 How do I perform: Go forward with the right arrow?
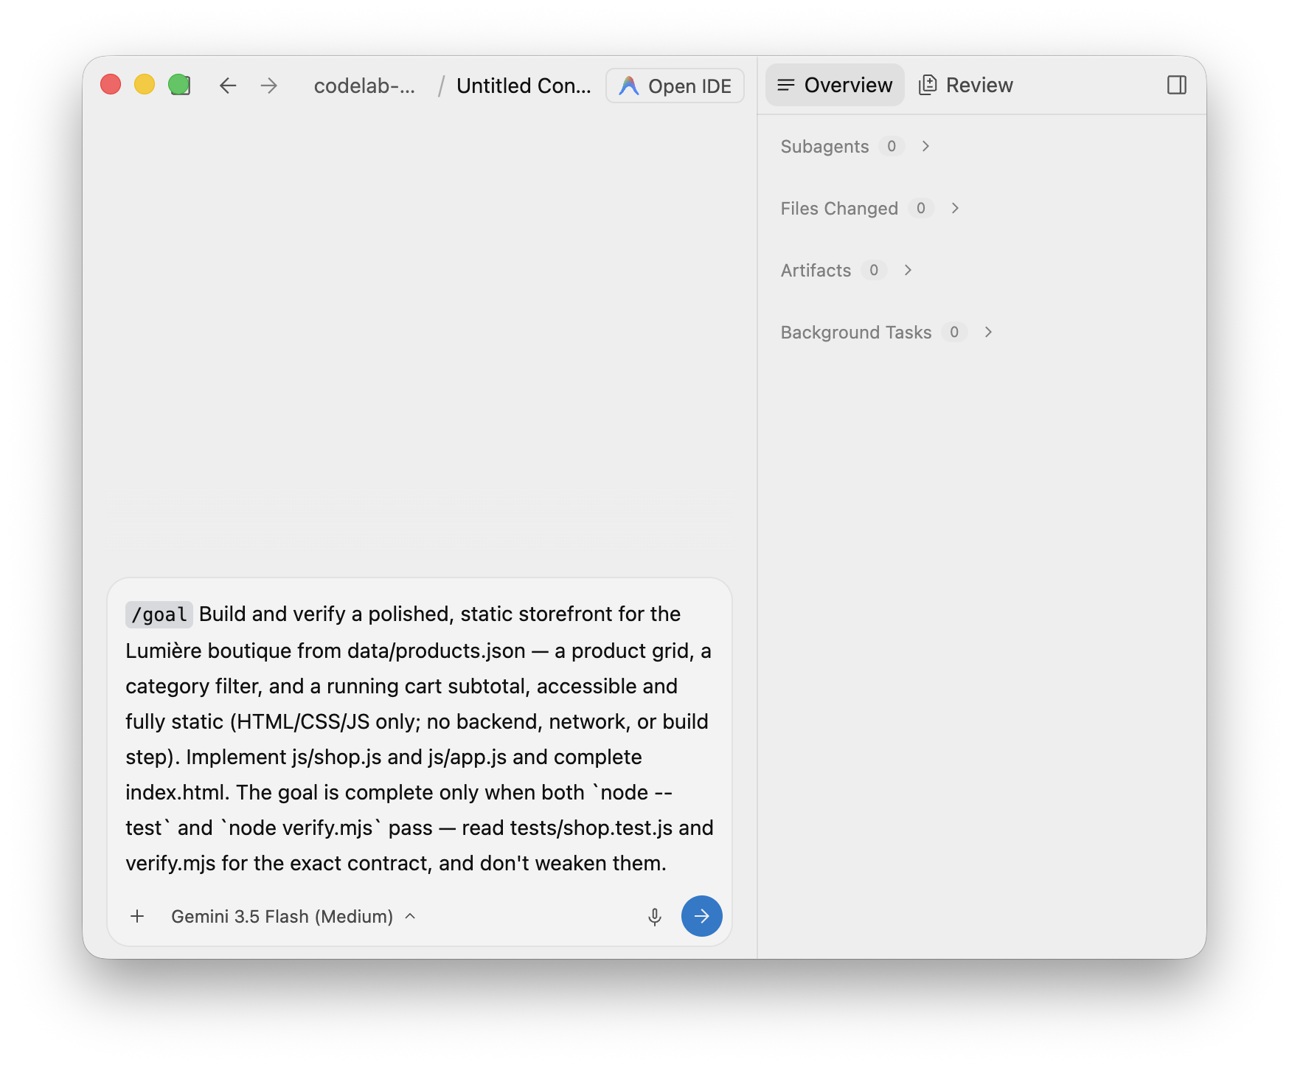pyautogui.click(x=269, y=86)
